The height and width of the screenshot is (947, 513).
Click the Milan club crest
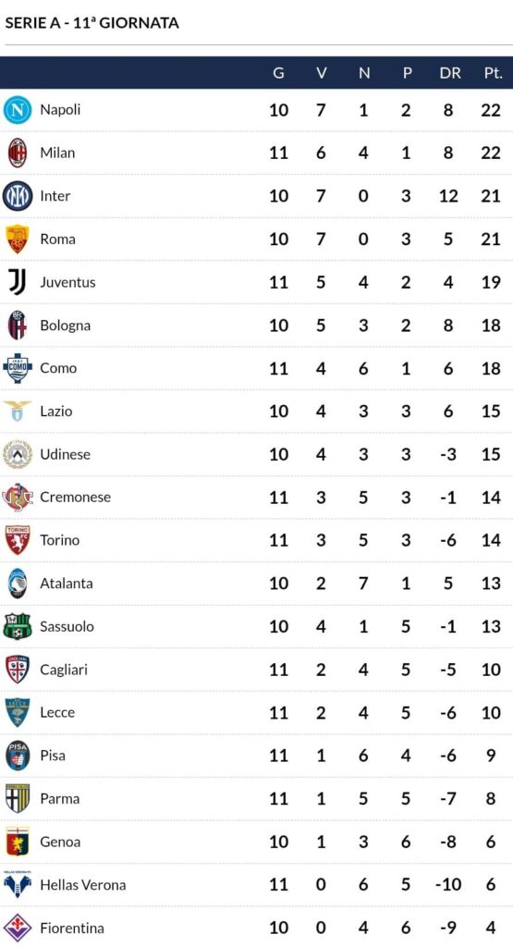18,153
